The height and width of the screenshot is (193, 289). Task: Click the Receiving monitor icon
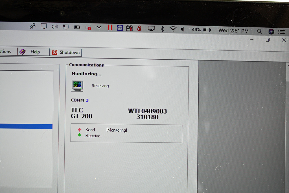[77, 86]
